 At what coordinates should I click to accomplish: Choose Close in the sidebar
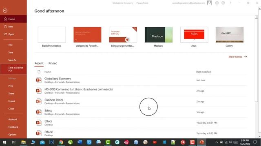13,109
